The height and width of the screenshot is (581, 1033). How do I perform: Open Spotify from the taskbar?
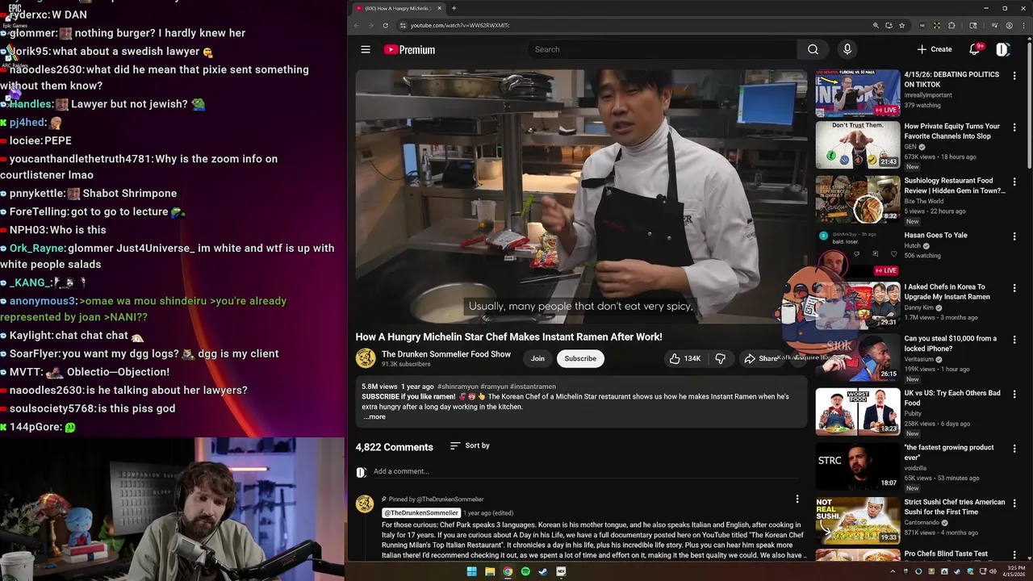[525, 571]
